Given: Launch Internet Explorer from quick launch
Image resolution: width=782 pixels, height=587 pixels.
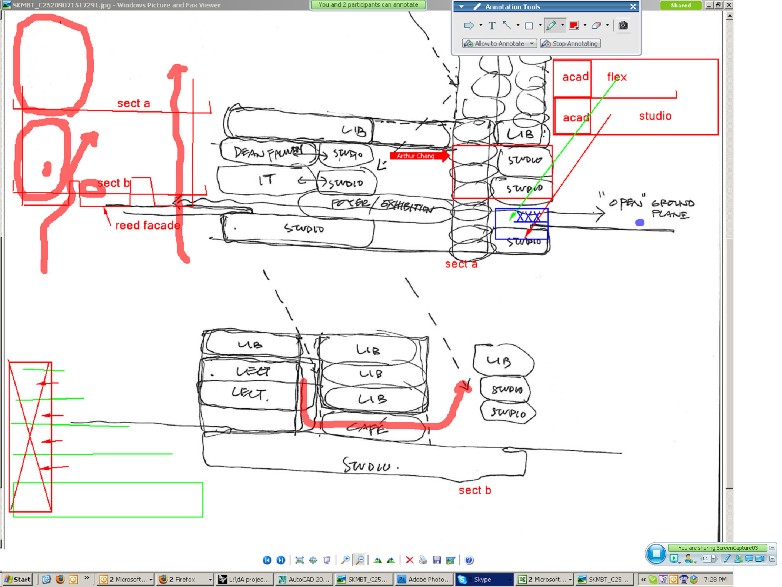Looking at the screenshot, I should 46,579.
